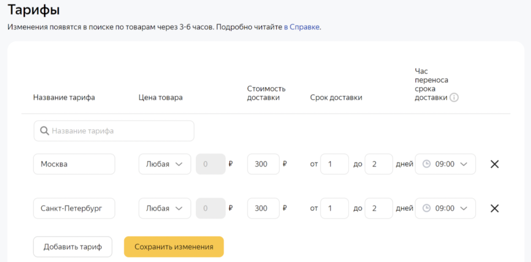Remove the Санкт-Петербург tariff row using X
This screenshot has height=262, width=531.
[x=495, y=208]
